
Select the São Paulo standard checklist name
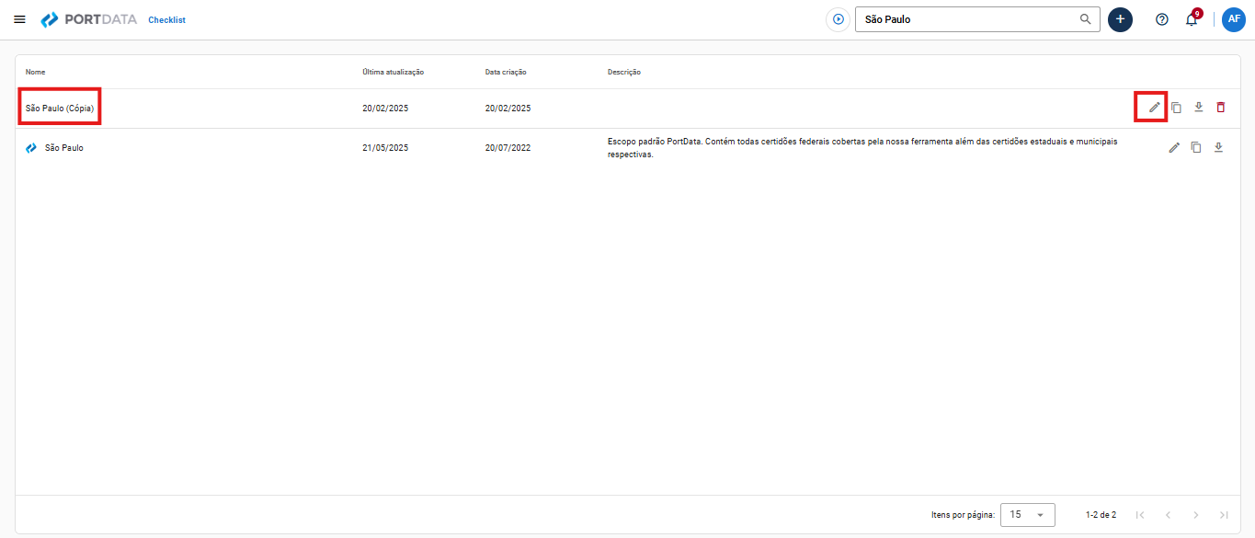coord(64,147)
